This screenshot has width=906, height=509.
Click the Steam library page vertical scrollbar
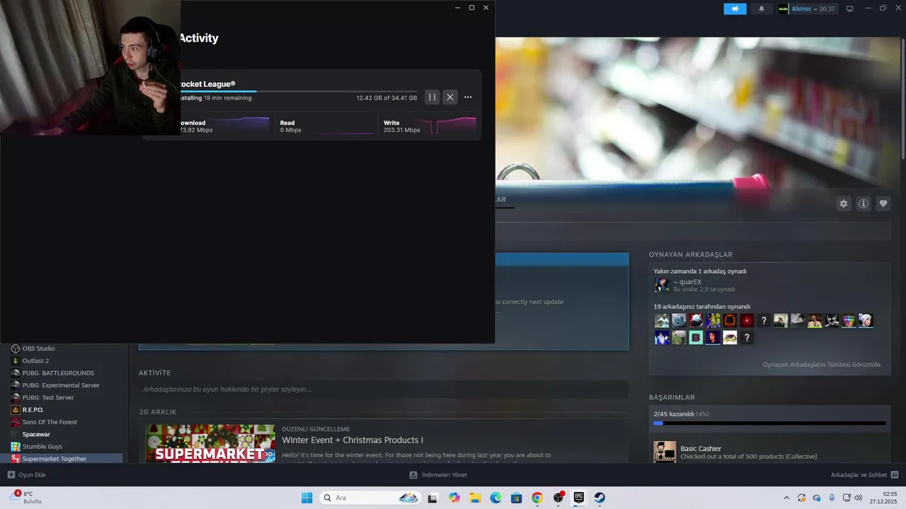point(902,99)
